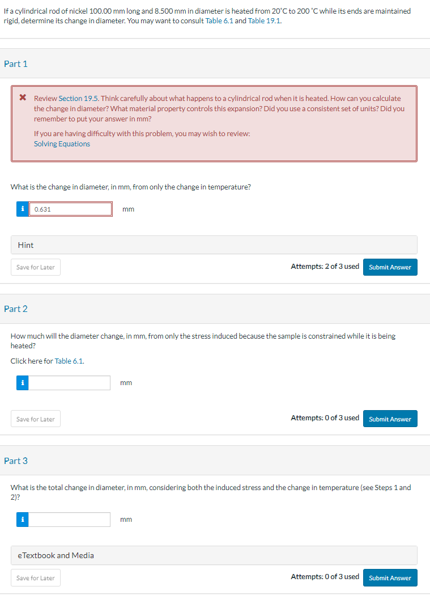This screenshot has width=430, height=595.
Task: Focus the Part 2 diameter change input
Action: (69, 383)
